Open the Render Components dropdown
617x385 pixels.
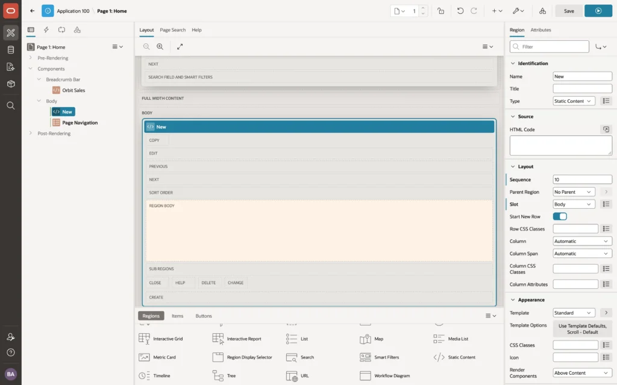(x=583, y=373)
